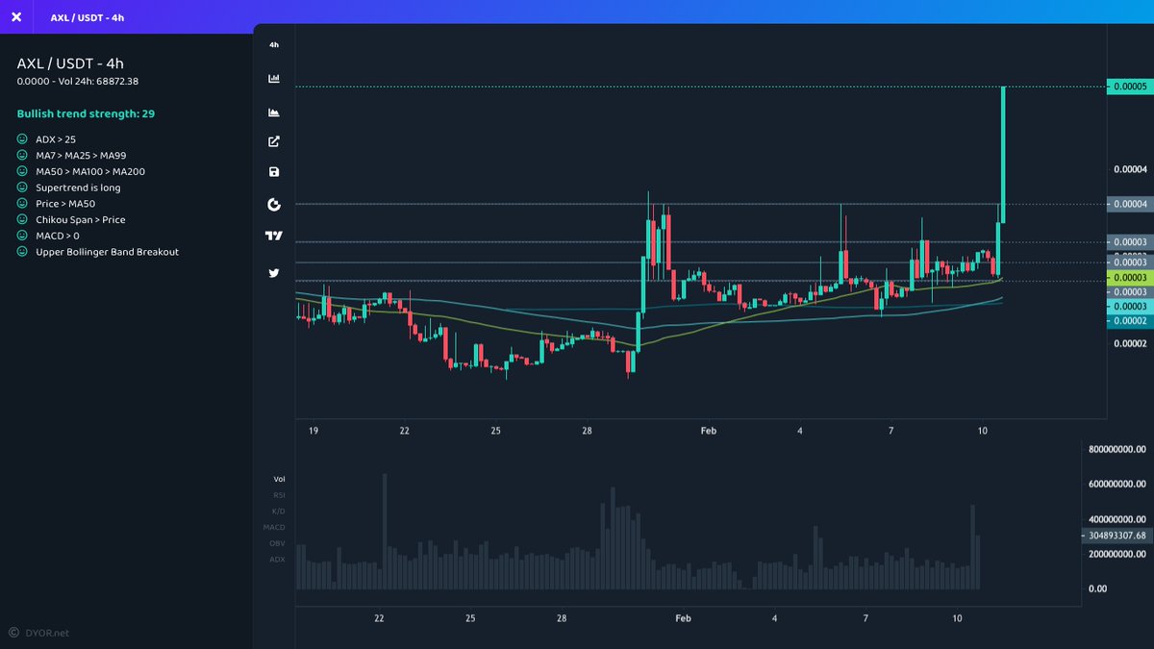This screenshot has width=1154, height=649.
Task: Select the bar chart indicators icon
Action: (x=274, y=79)
